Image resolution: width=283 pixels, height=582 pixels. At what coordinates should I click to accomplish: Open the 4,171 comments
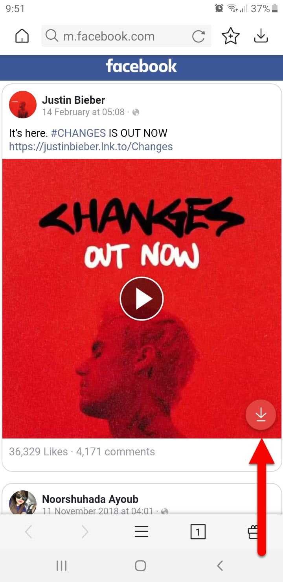(x=115, y=452)
